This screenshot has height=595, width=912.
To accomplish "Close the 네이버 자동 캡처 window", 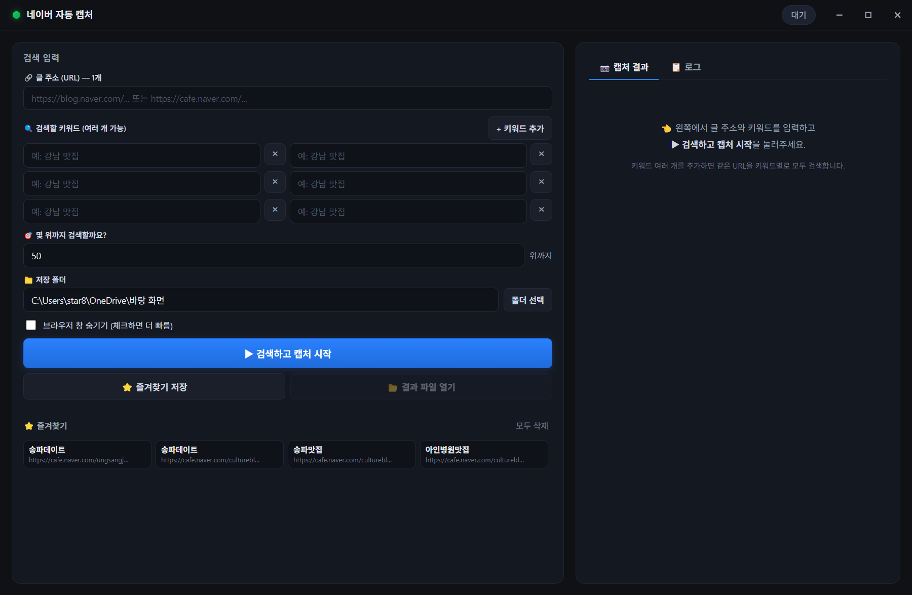I will click(x=897, y=15).
